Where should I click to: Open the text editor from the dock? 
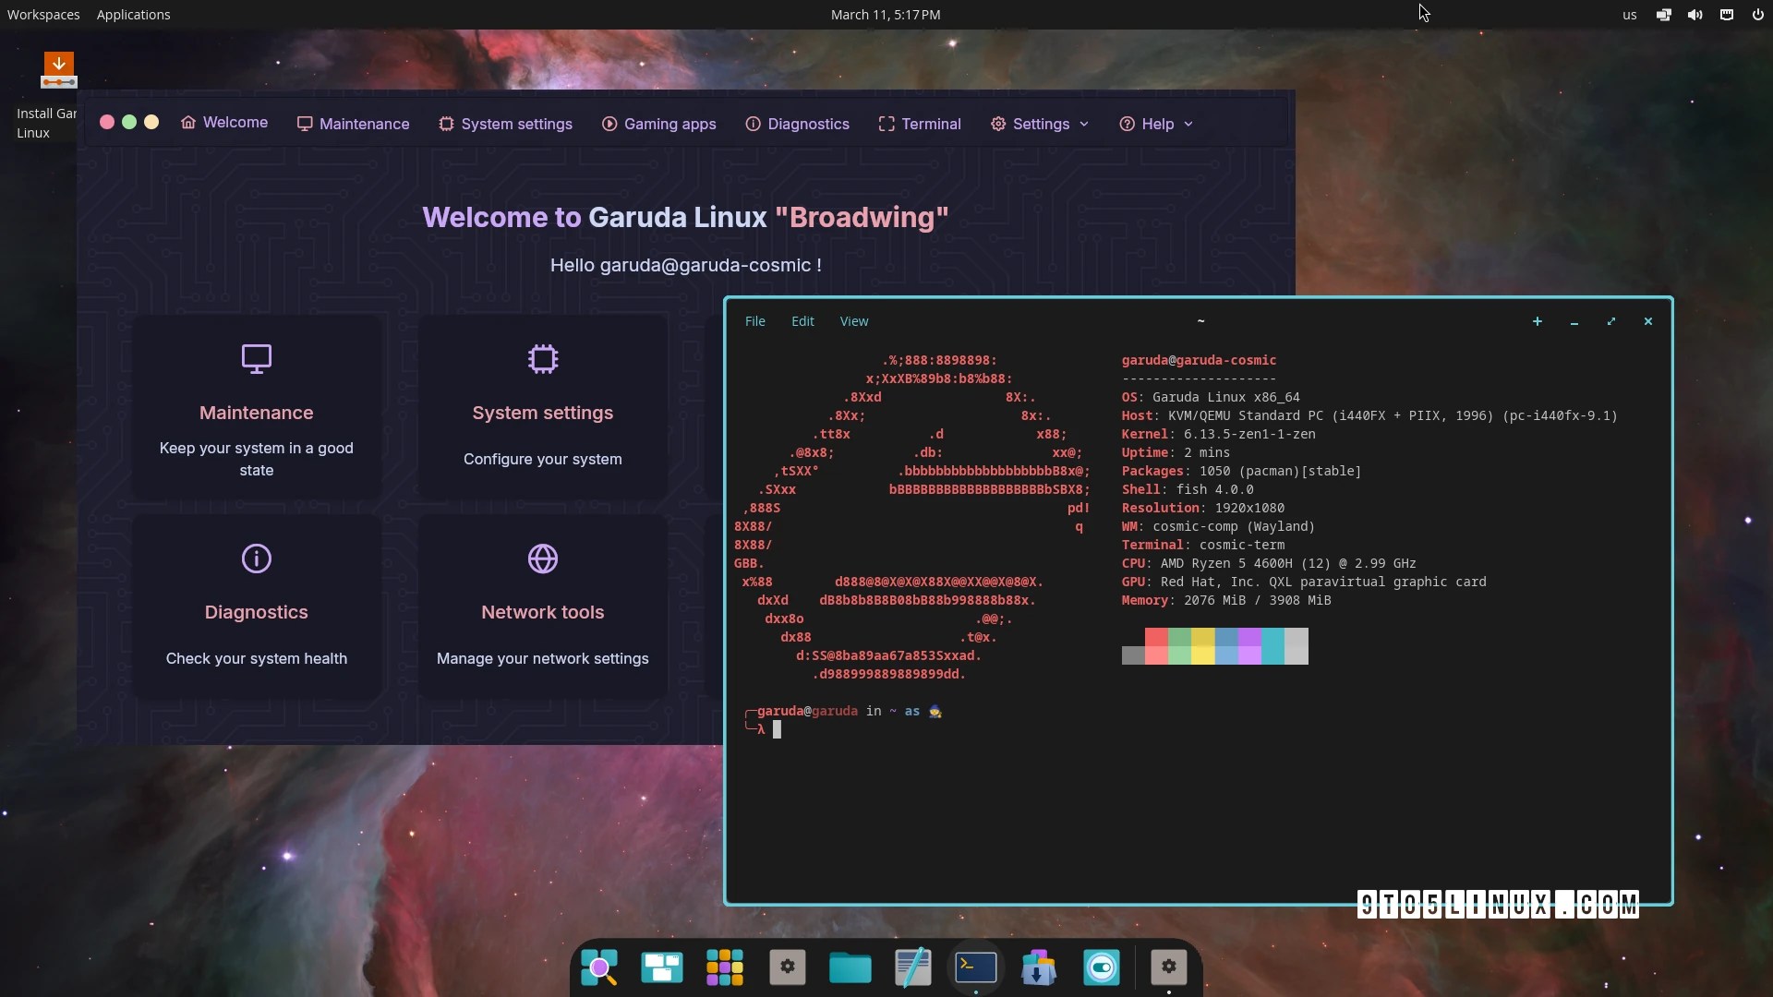pyautogui.click(x=912, y=967)
